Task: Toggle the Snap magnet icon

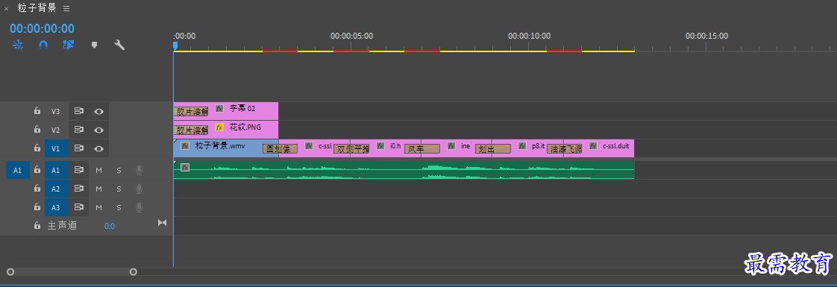Action: pos(43,45)
